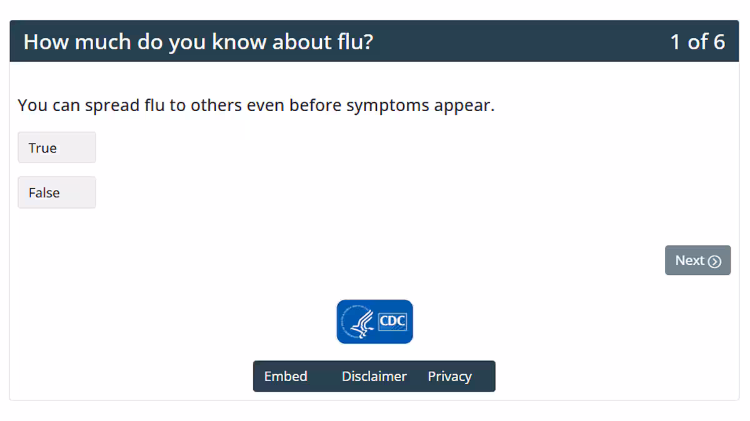Click the blue agency logo above the footer
Viewport: 750px width, 421px height.
[374, 322]
